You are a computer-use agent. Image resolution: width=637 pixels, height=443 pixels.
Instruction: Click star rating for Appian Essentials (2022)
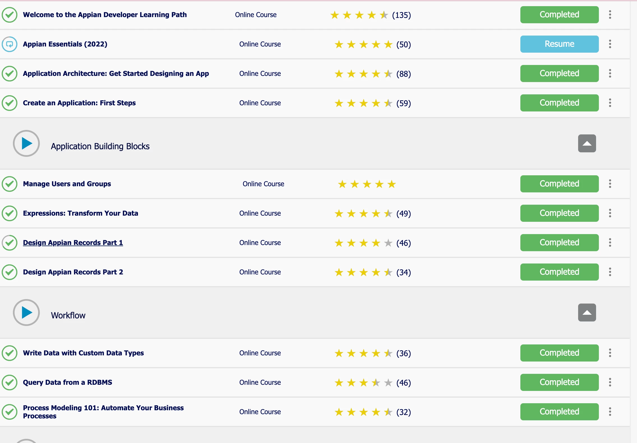363,44
